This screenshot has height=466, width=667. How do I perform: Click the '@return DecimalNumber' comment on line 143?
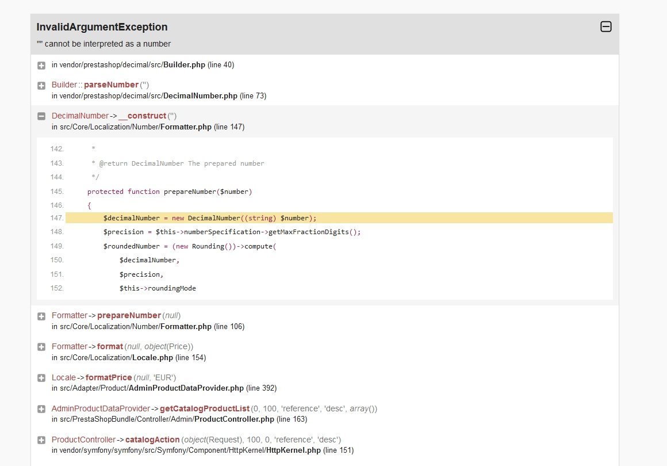click(x=178, y=163)
